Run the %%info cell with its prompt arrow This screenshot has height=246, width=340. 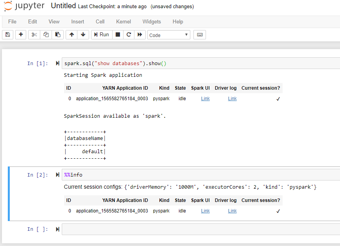57,175
